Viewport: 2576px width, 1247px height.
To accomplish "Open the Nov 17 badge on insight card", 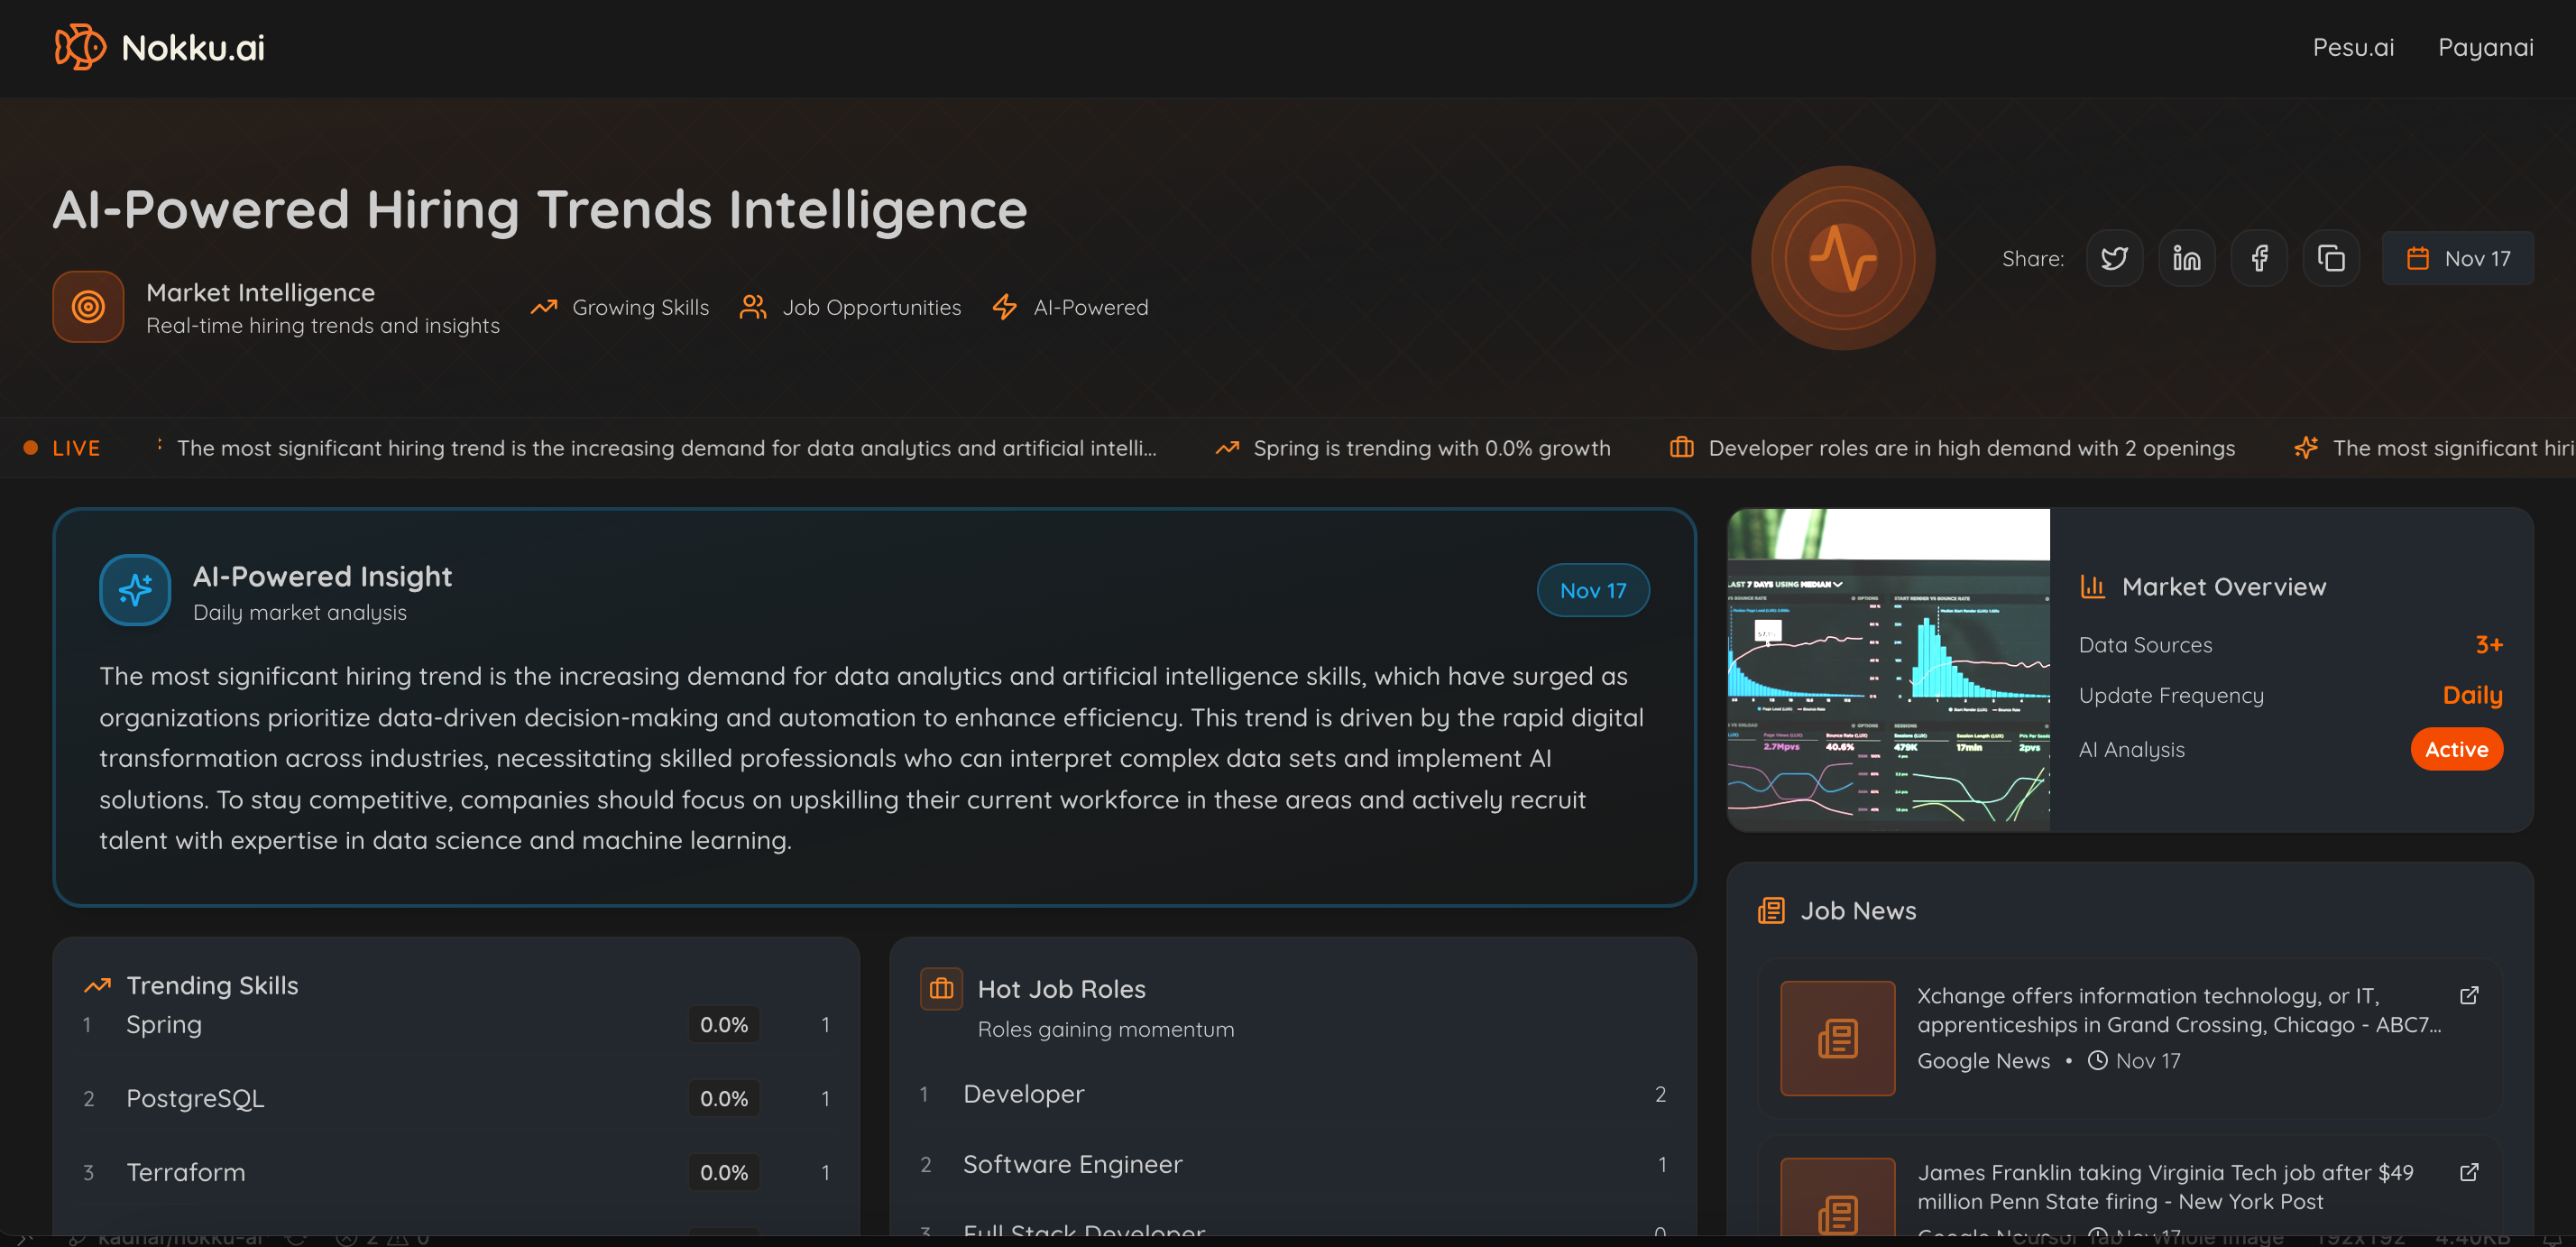I will (1592, 590).
